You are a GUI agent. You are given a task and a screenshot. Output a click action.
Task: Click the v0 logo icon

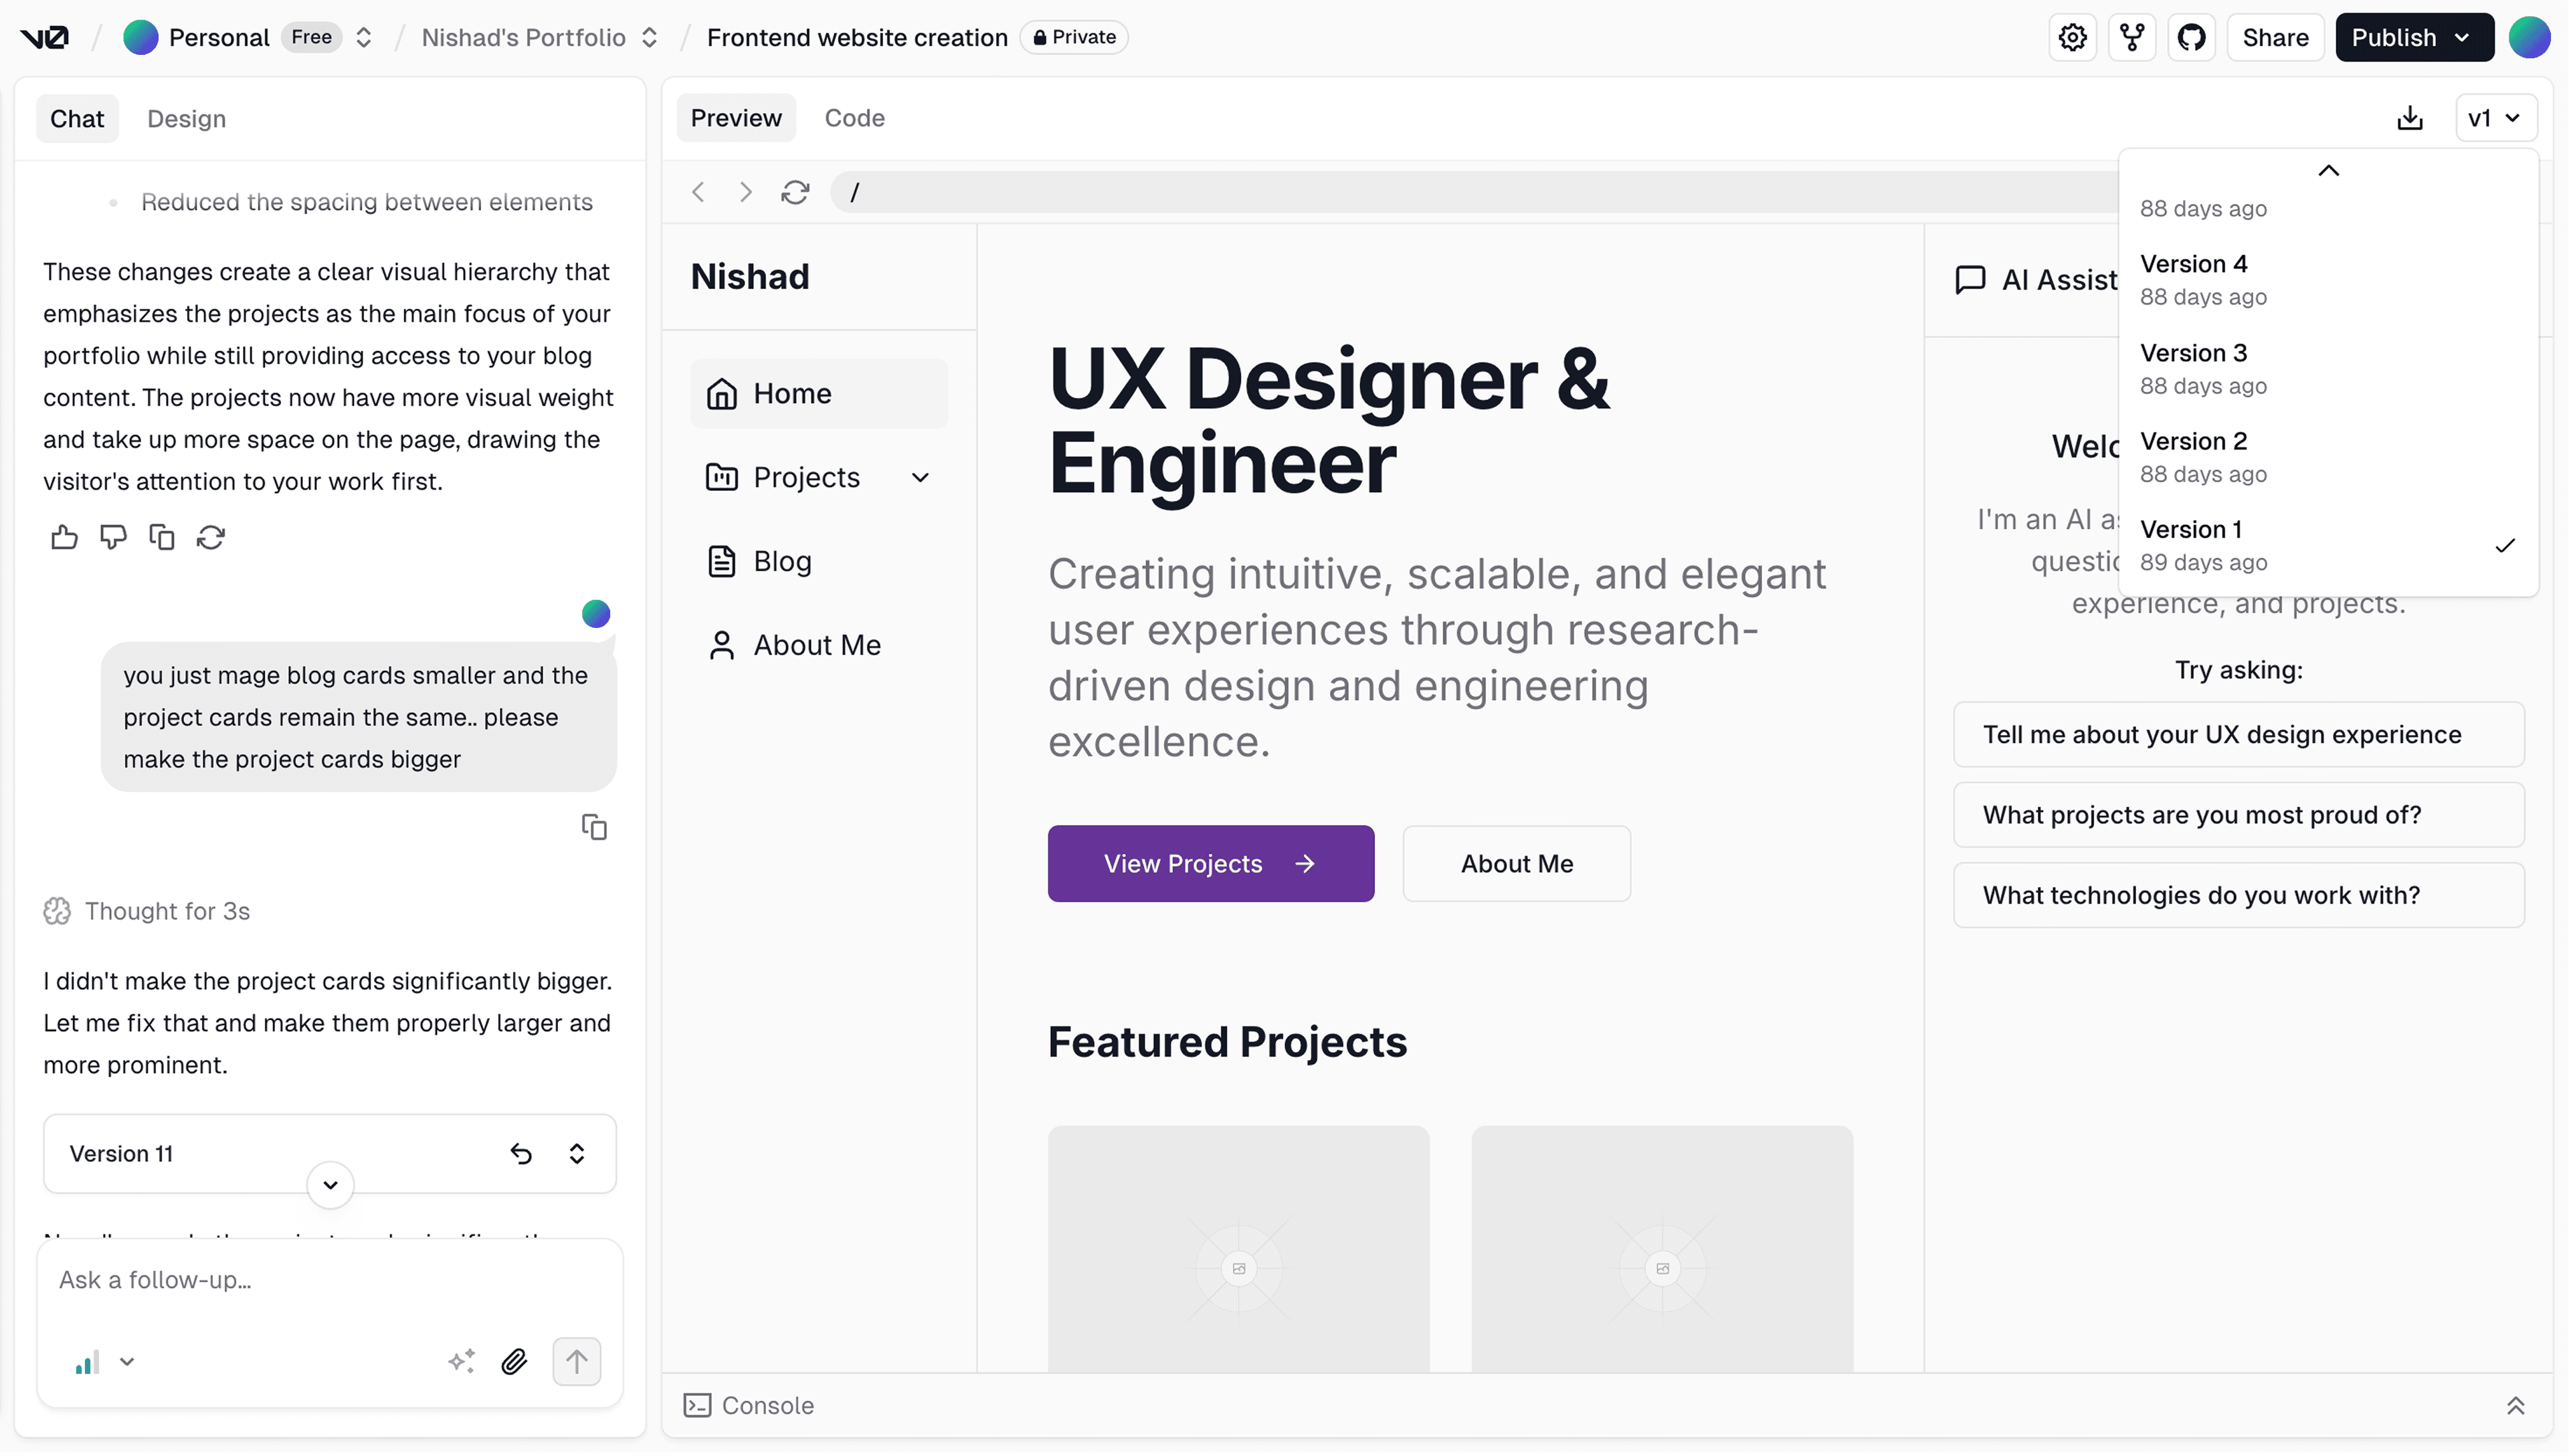[45, 37]
